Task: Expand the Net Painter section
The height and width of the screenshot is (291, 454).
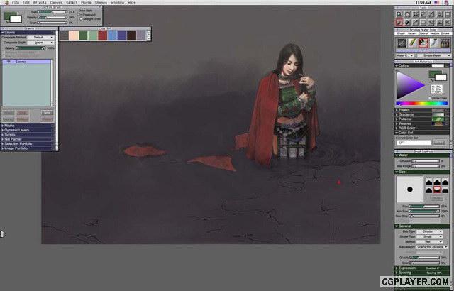Action: 3,139
